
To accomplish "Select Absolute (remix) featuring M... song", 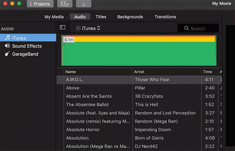I will (98, 121).
